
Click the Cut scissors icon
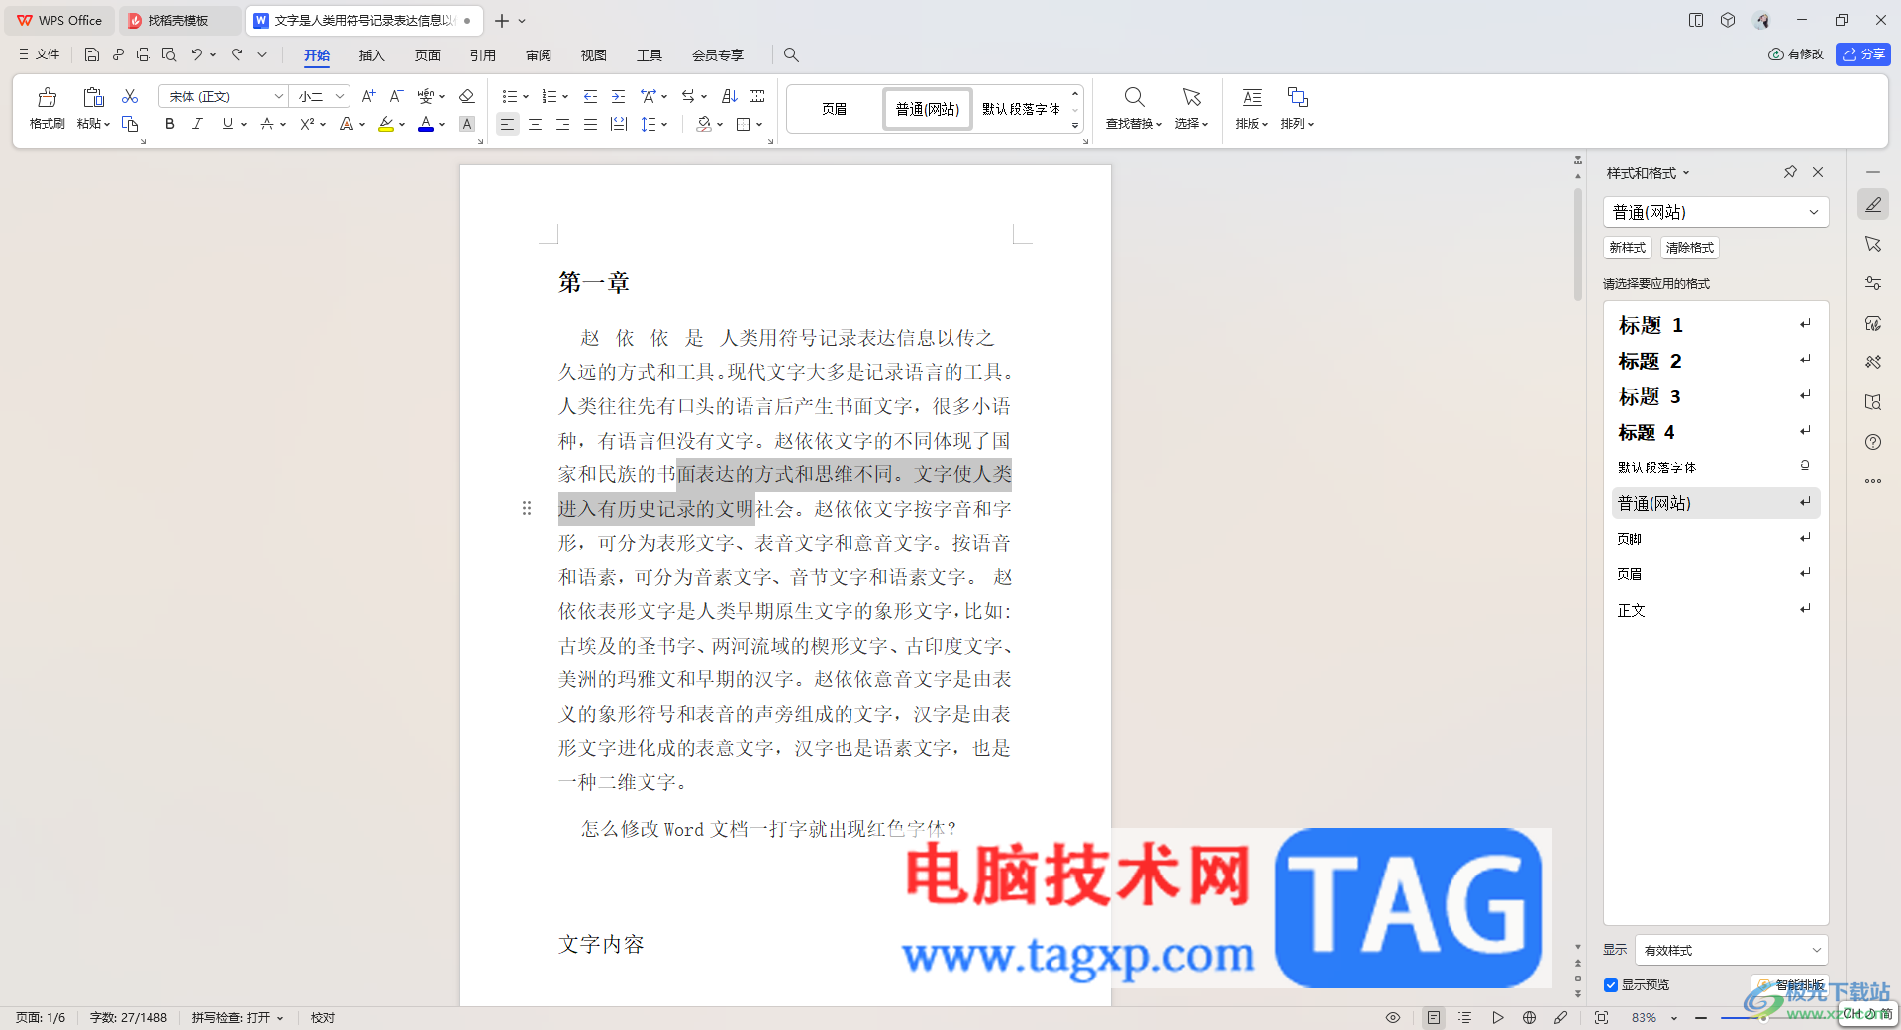coord(130,96)
